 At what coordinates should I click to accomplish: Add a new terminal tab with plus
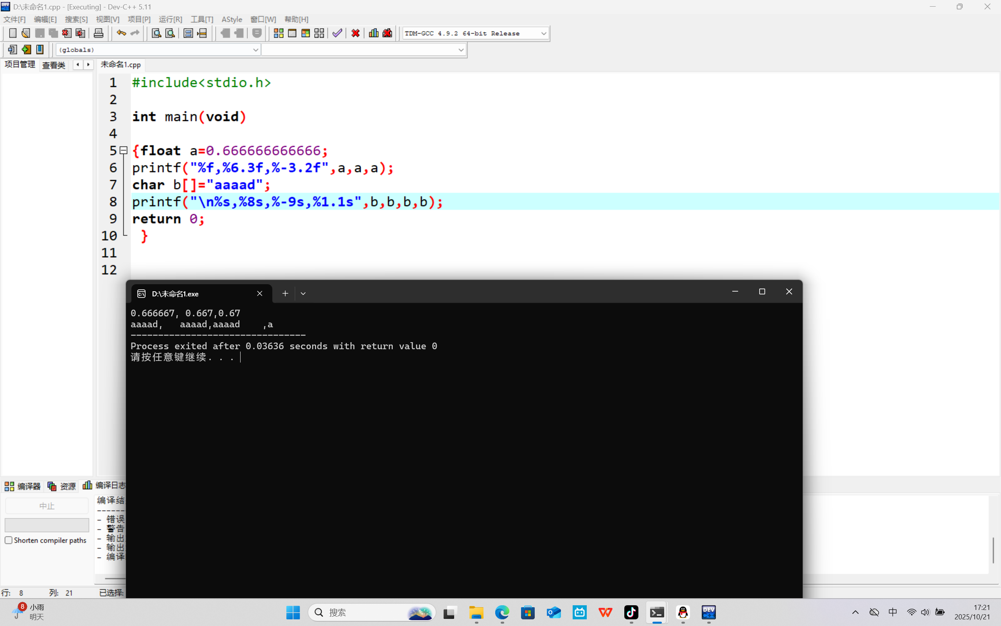pyautogui.click(x=285, y=294)
